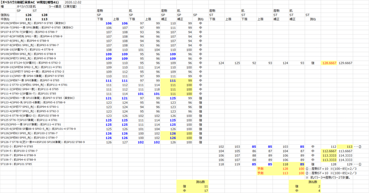Click row SP111-2 ST70-1(SP初61 SP84_先)
Viewport: 369px width, 193px height.
tap(34, 85)
